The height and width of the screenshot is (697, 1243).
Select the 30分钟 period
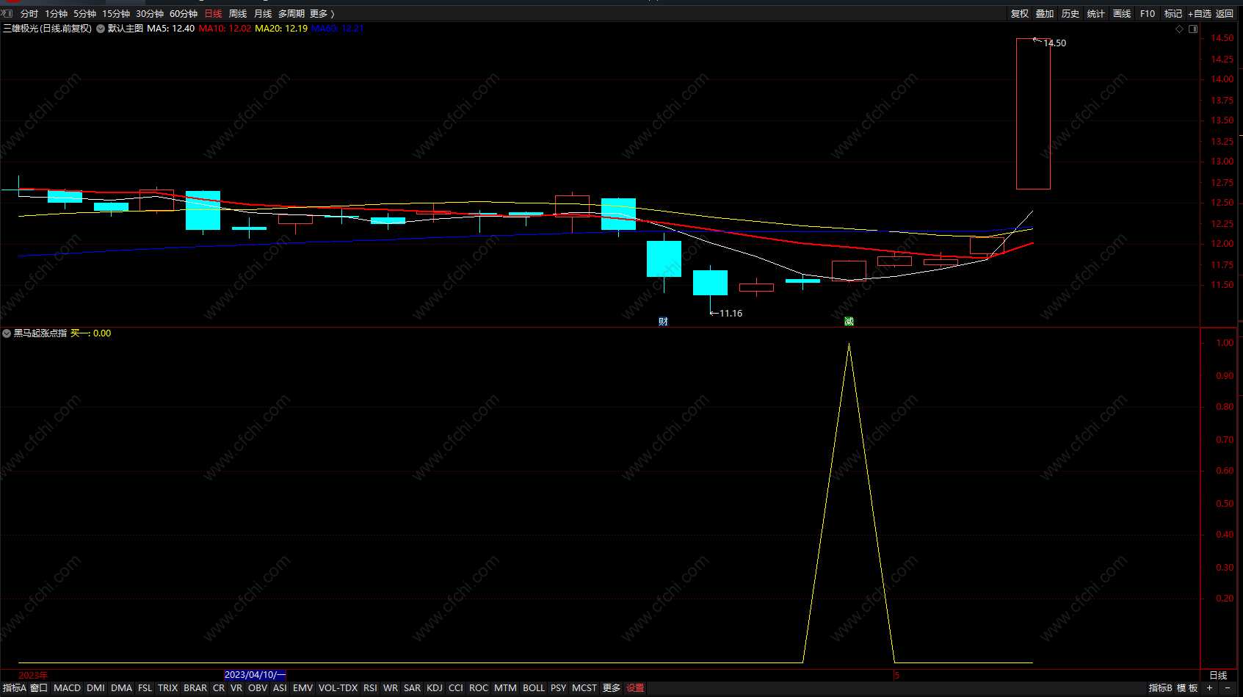tap(150, 14)
